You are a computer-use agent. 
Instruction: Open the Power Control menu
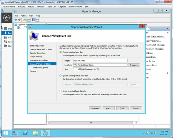click(x=75, y=7)
